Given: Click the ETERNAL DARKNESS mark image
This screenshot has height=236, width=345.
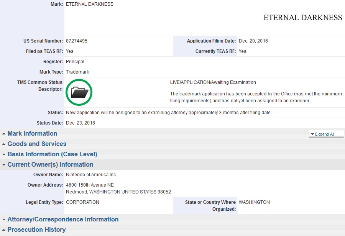Looking at the screenshot, I should coord(302,18).
